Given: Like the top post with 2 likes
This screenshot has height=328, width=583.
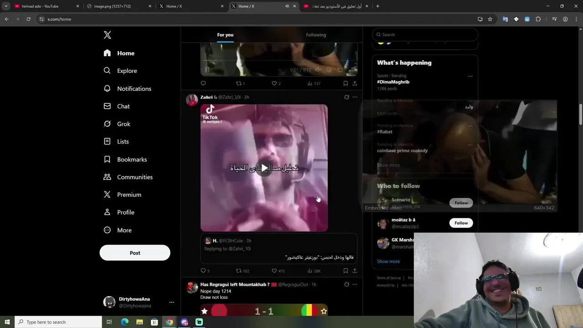Looking at the screenshot, I should (276, 83).
